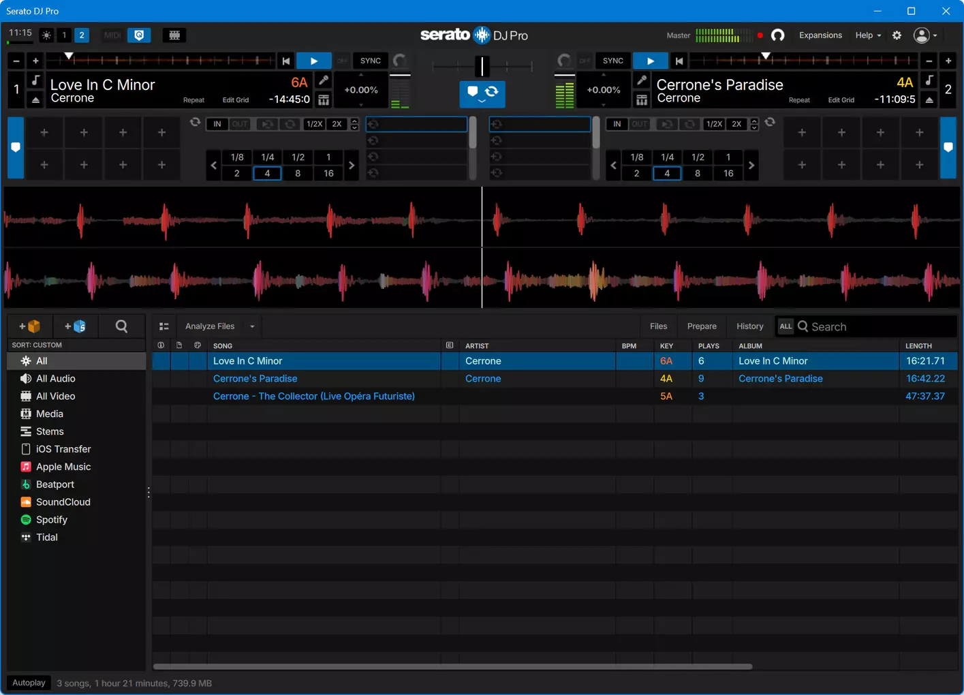Open the deck 1 loop slot stepper
This screenshot has width=964, height=695.
click(354, 124)
